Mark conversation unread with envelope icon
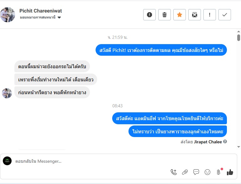241x184 pixels. pyautogui.click(x=195, y=15)
